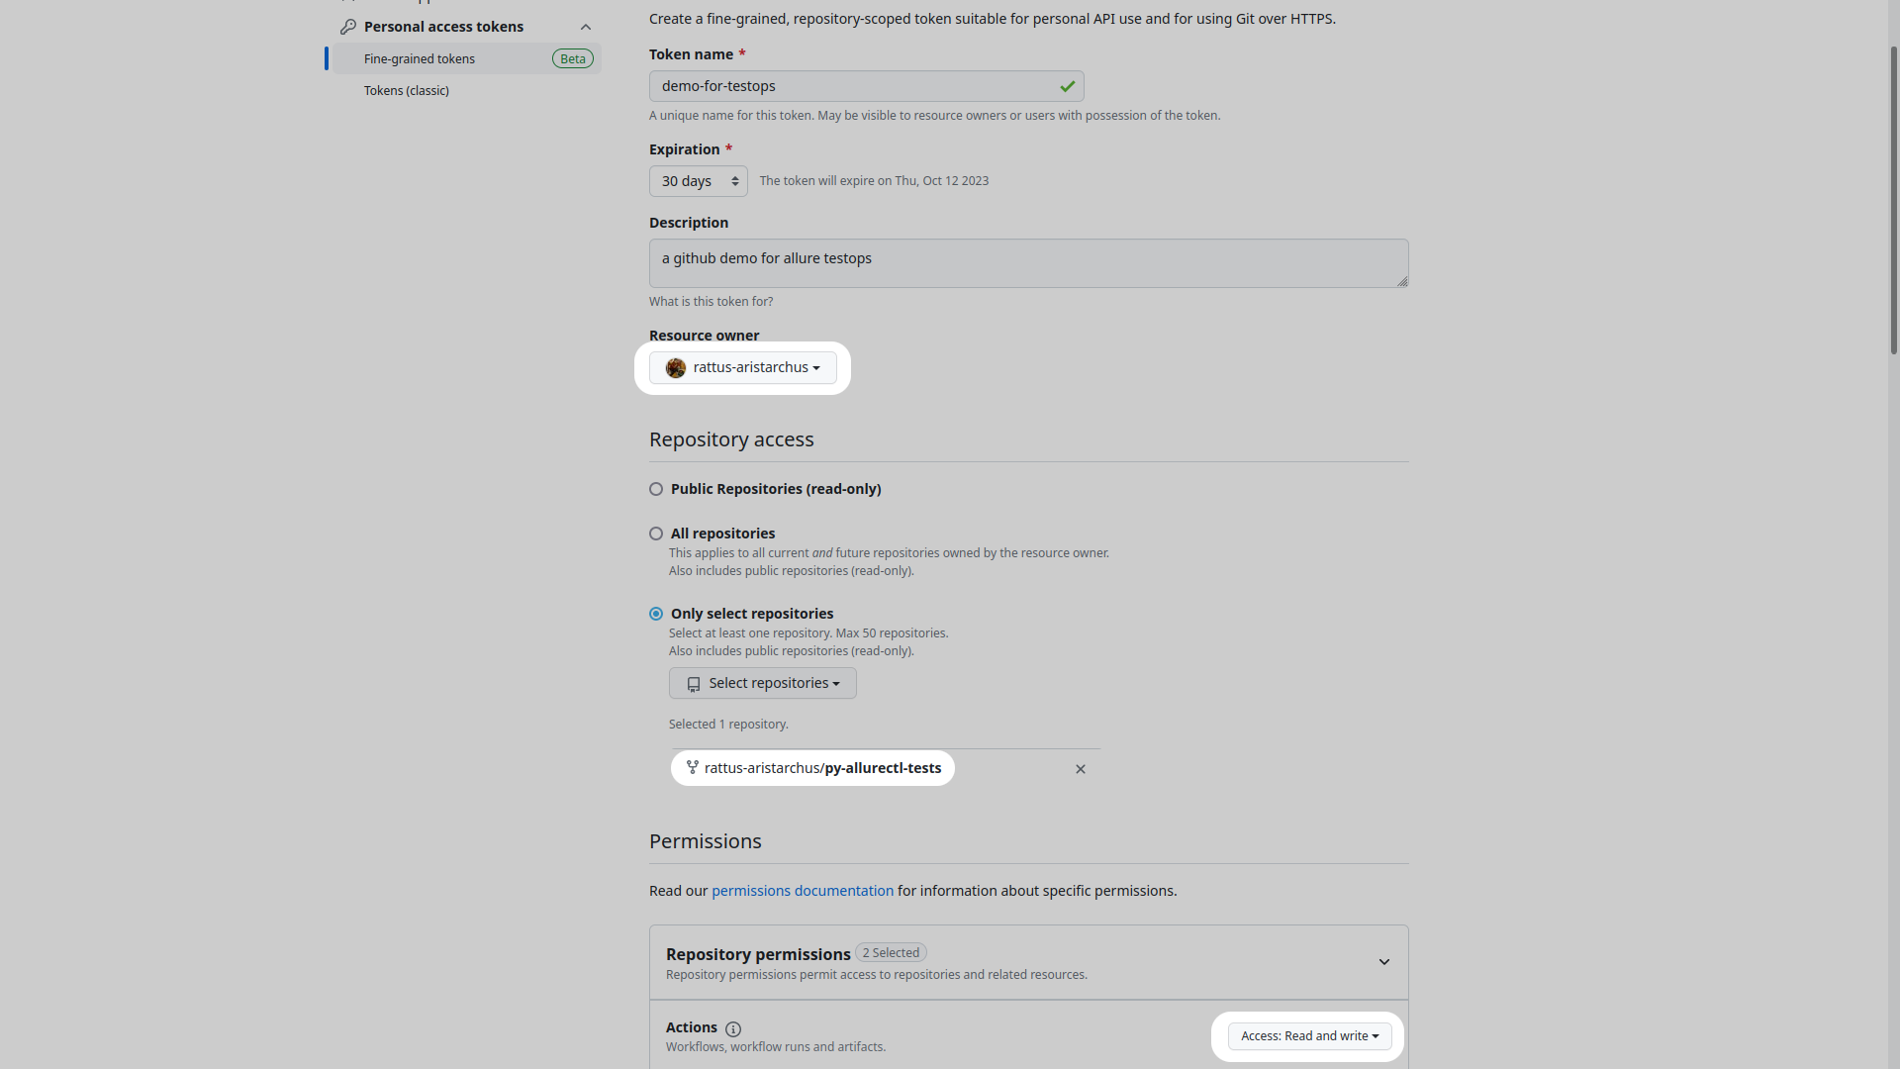Click the green checkmark validation icon
This screenshot has width=1900, height=1069.
[1068, 86]
